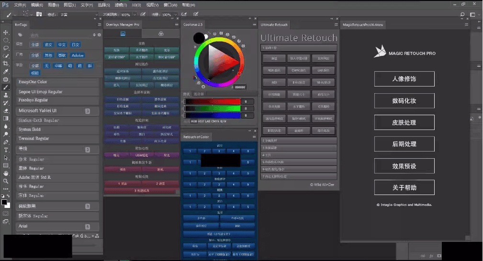The height and width of the screenshot is (261, 483).
Task: Click the 关于帮助 button
Action: [x=404, y=187]
